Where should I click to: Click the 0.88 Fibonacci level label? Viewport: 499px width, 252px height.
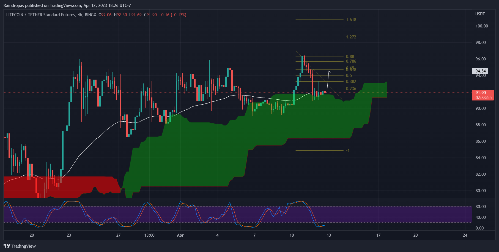(350, 57)
